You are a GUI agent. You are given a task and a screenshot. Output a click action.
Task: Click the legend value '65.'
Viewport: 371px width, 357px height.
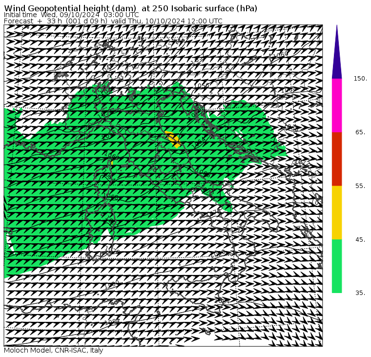tap(360, 132)
